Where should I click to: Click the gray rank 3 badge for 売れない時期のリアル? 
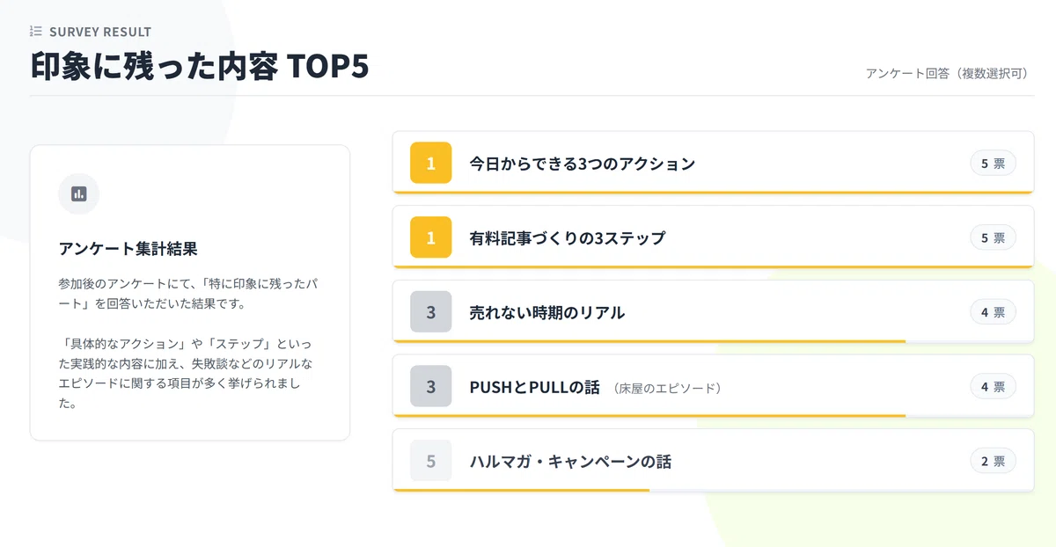[x=431, y=311]
